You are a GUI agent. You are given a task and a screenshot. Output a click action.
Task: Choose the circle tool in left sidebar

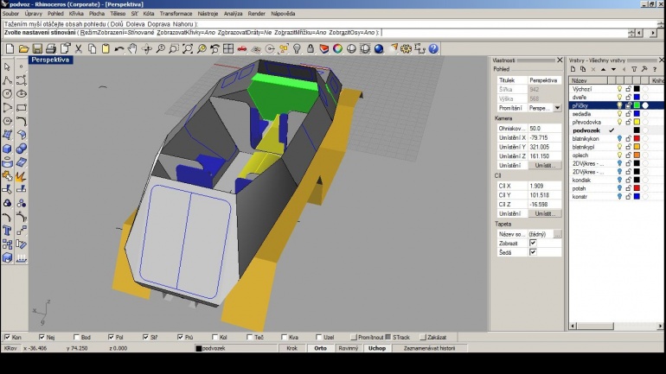tap(7, 93)
